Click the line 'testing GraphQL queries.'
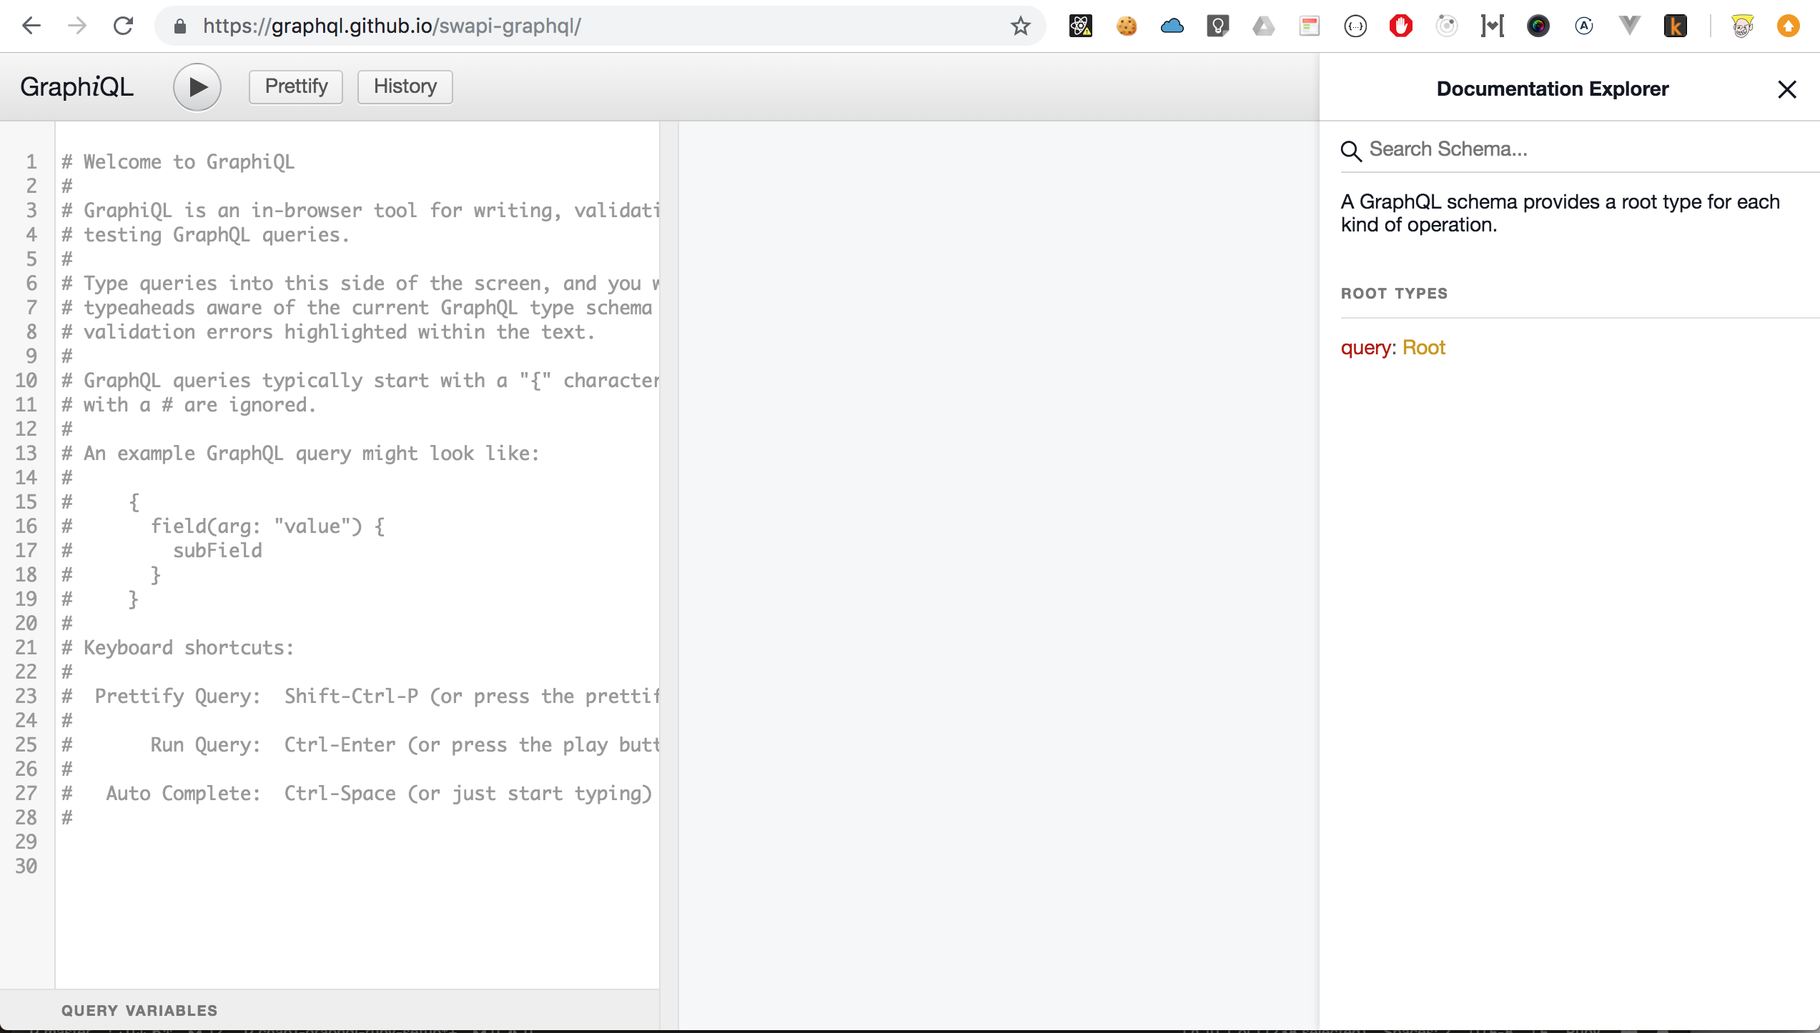Image resolution: width=1820 pixels, height=1033 pixels. [206, 235]
